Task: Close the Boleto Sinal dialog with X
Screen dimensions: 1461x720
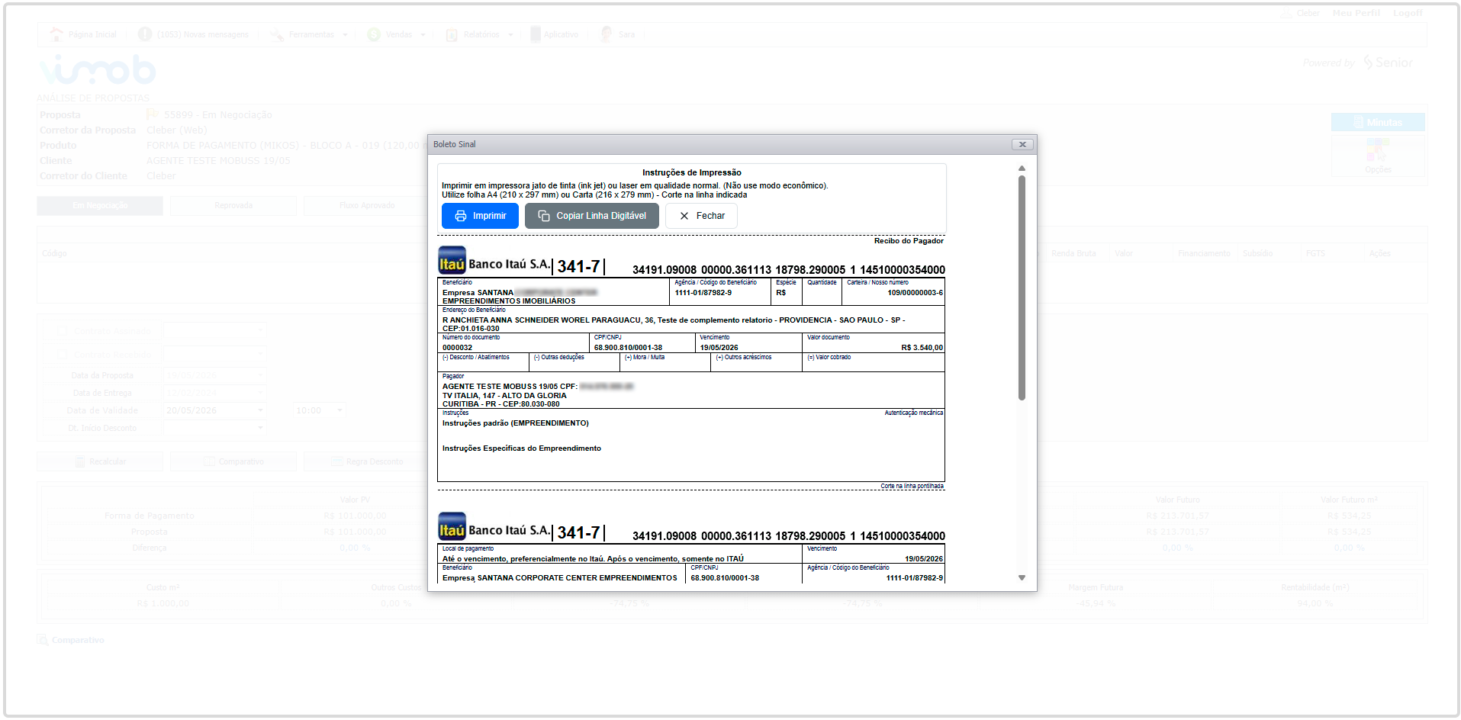Action: point(1022,144)
